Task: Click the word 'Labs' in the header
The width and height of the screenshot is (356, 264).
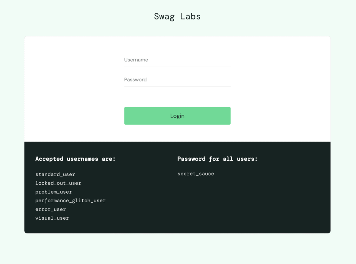Action: tap(191, 16)
